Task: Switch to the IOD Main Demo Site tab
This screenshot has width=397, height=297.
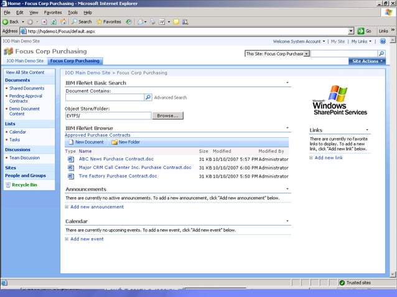Action: (25, 62)
